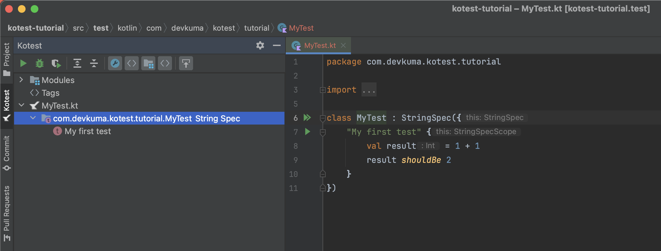Open the Commit tool window tab
Screen dimensions: 661x251
pyautogui.click(x=6, y=153)
